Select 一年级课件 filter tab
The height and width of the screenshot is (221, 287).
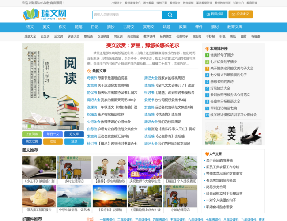tap(107, 219)
